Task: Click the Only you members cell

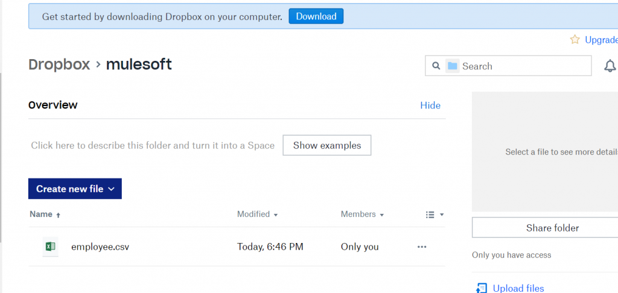Action: click(x=360, y=247)
